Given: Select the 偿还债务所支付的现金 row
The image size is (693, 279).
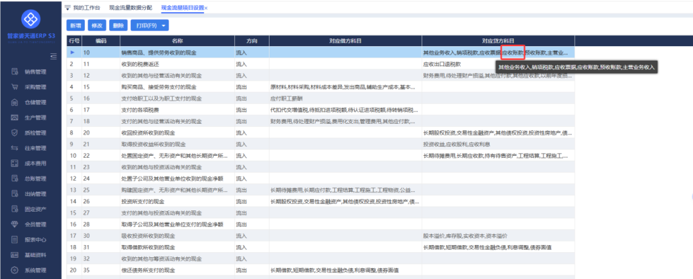Looking at the screenshot, I should point(321,270).
